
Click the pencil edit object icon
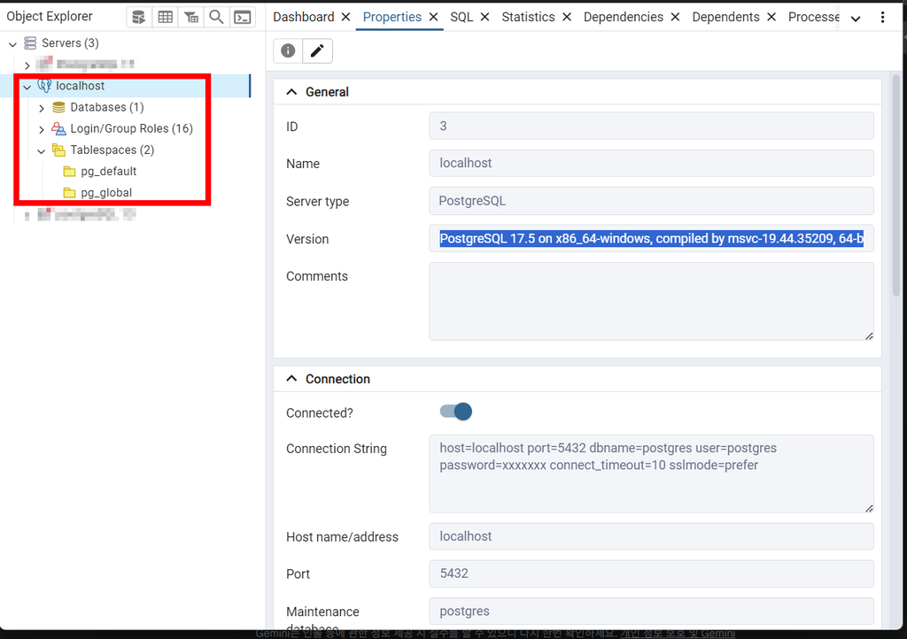click(x=317, y=50)
